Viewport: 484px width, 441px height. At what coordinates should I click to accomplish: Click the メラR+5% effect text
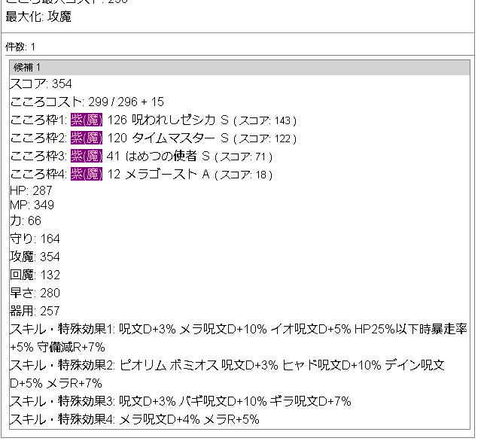[x=232, y=419]
